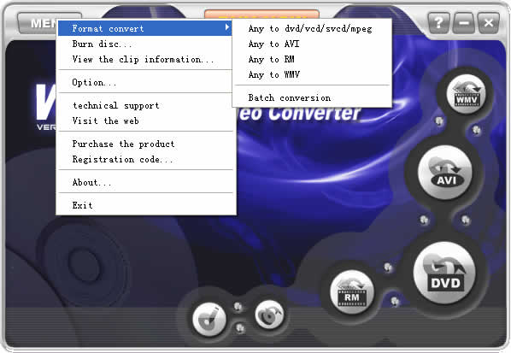
Task: Select Format convert menu entry
Action: 144,28
